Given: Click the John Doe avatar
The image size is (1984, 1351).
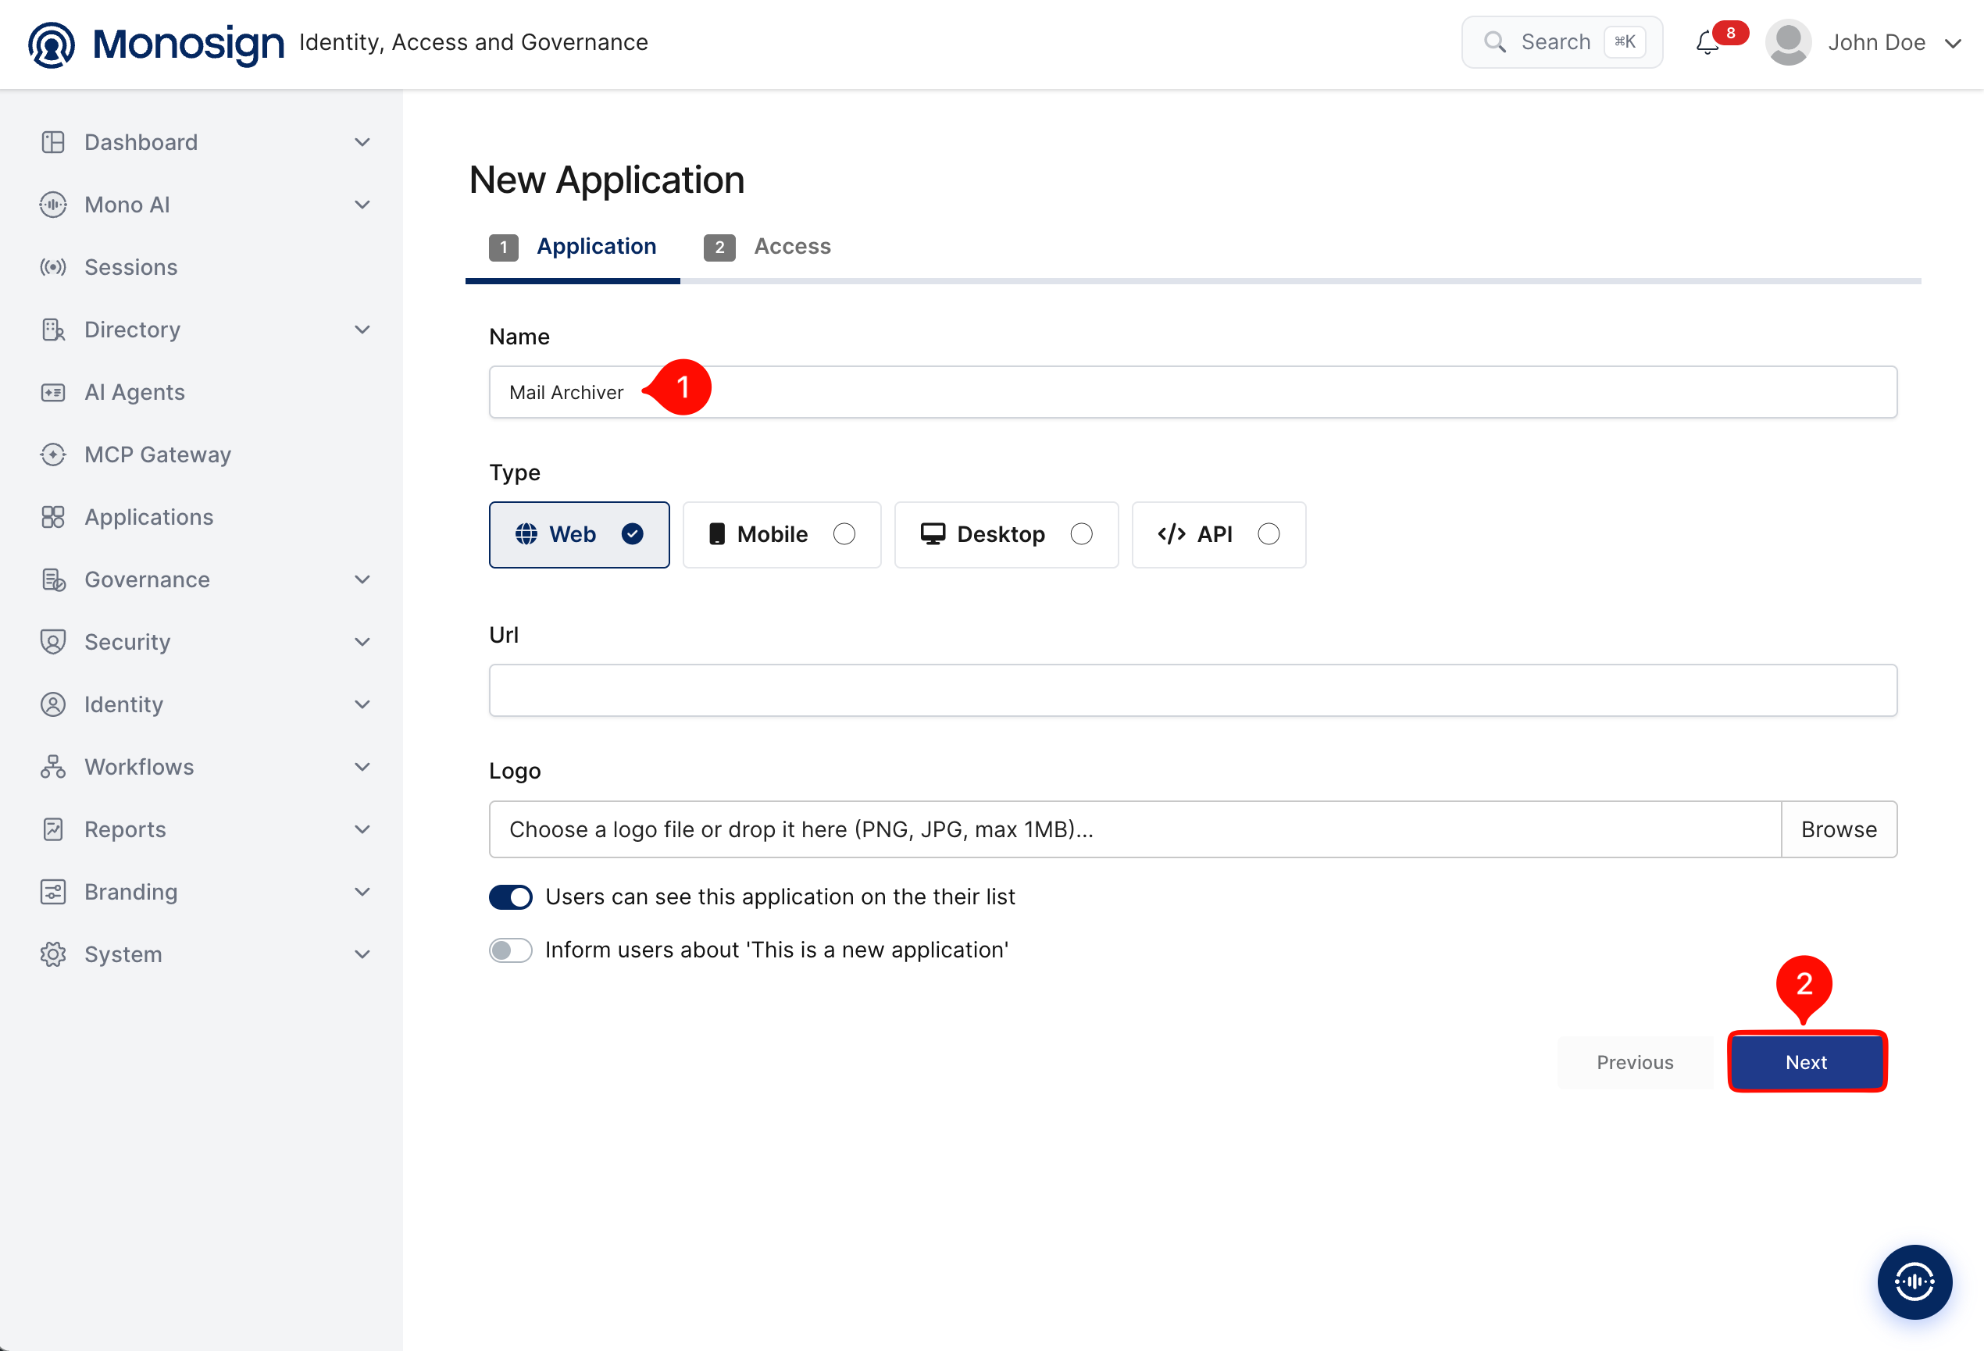Looking at the screenshot, I should coord(1789,43).
